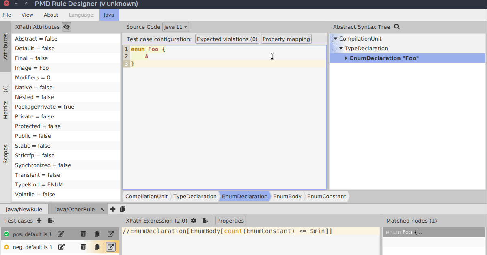
Task: Select CompilationUnit in the breadcrumb bar
Action: [147, 197]
